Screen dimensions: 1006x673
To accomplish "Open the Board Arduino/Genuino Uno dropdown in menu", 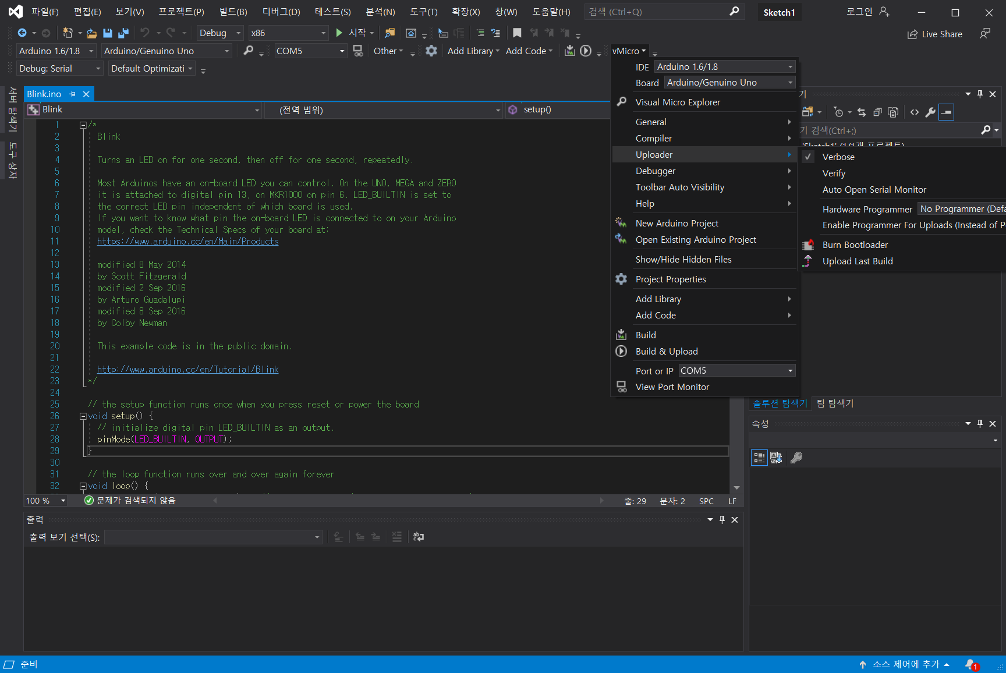I will (729, 83).
